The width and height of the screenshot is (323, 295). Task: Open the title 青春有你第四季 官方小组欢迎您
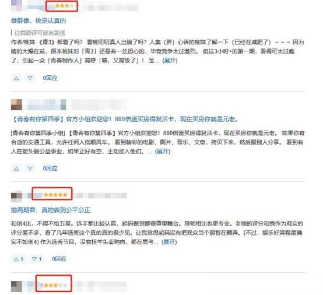[x=125, y=119]
